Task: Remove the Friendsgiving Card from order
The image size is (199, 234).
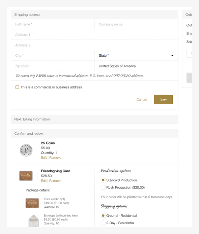Action: pyautogui.click(x=55, y=181)
